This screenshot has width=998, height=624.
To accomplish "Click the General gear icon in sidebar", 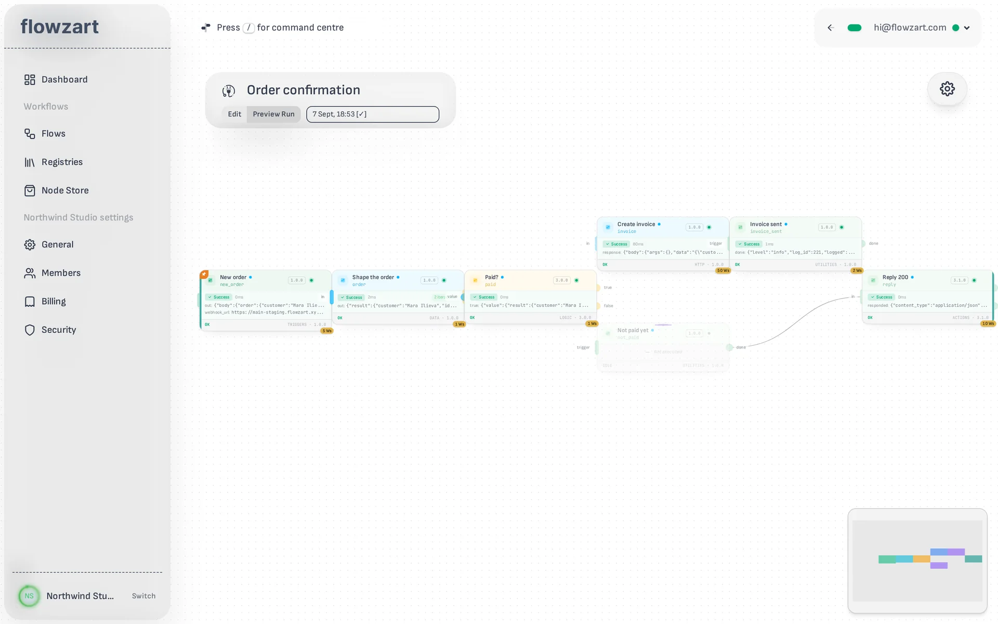I will click(30, 244).
